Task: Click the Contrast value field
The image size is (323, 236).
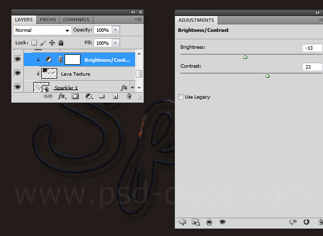Action: click(313, 67)
